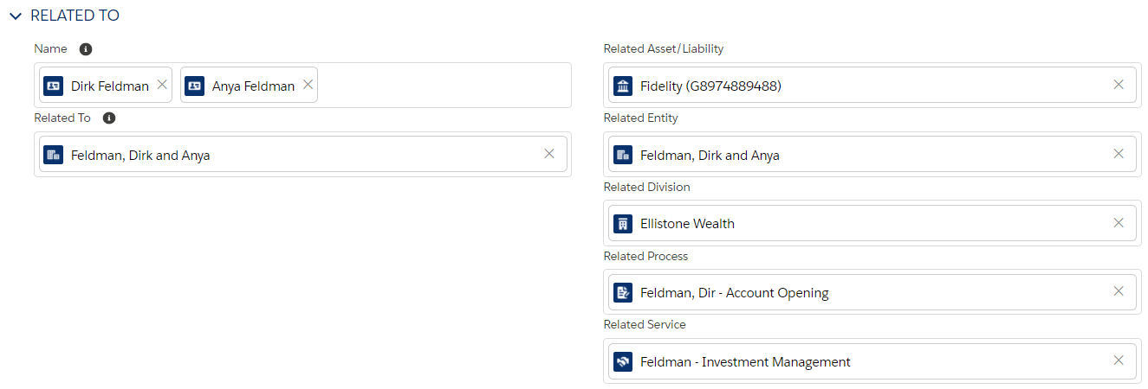Click empty space in Name lookup field
The width and height of the screenshot is (1148, 389).
(x=442, y=86)
